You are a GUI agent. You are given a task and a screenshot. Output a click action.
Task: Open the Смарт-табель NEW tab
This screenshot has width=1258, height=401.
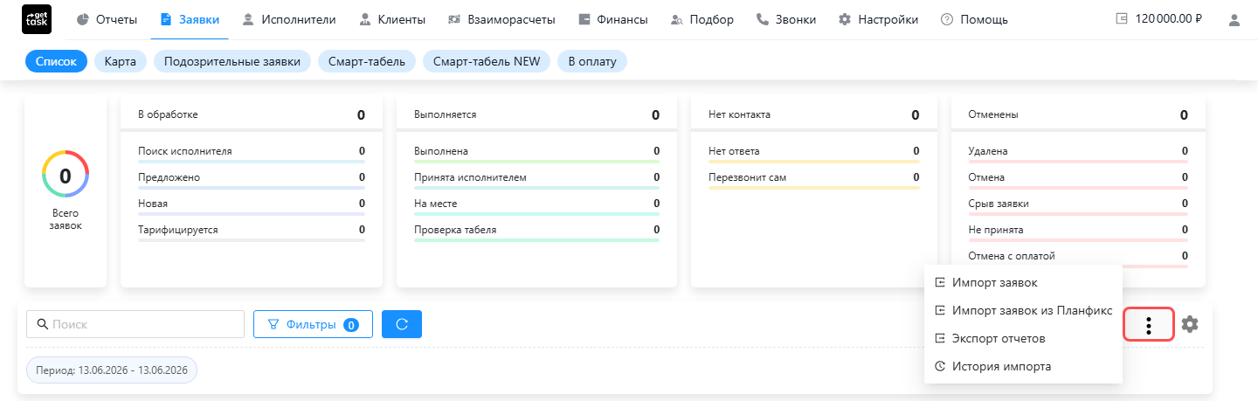tap(487, 61)
